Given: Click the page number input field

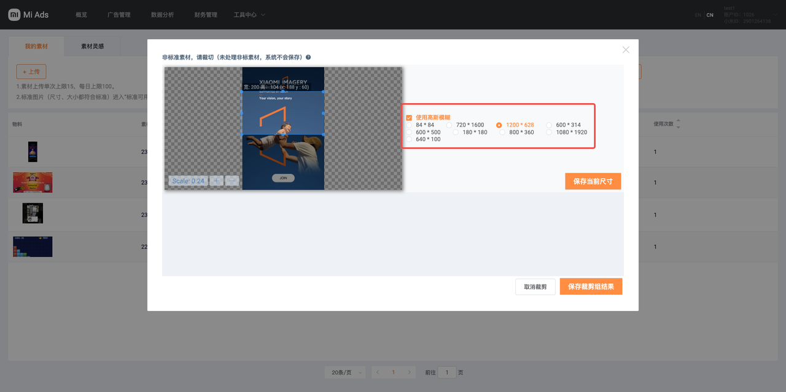Looking at the screenshot, I should click(446, 372).
